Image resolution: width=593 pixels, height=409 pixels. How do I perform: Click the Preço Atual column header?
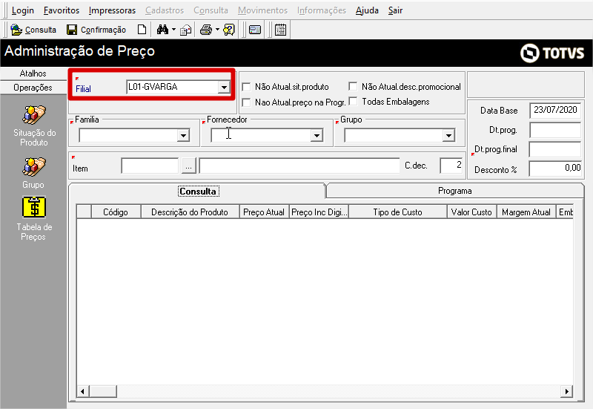click(x=264, y=212)
